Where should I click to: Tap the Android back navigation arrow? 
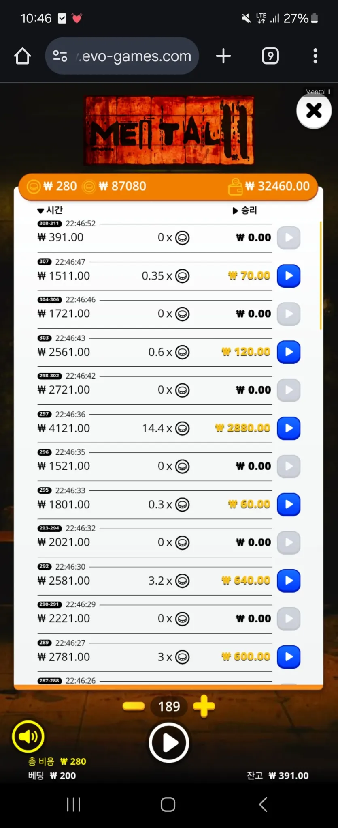point(263,804)
